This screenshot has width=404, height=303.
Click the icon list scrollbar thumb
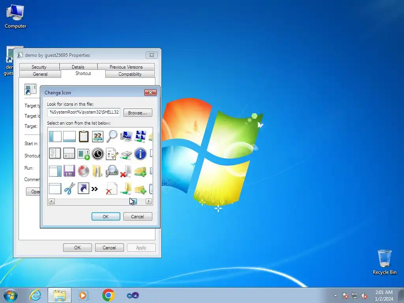click(133, 201)
